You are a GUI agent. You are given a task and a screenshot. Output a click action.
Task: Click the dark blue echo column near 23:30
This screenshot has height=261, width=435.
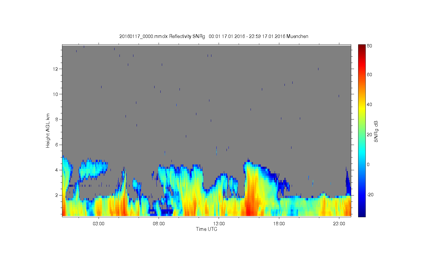(x=348, y=183)
